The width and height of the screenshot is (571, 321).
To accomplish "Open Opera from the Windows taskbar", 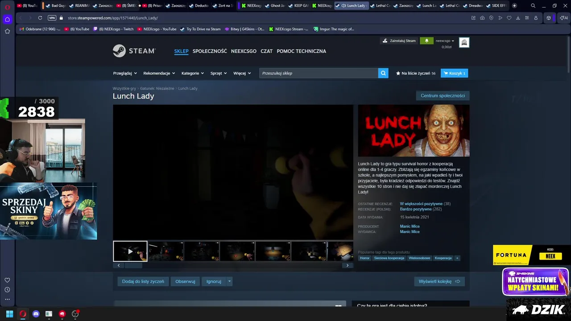I will pos(23,314).
